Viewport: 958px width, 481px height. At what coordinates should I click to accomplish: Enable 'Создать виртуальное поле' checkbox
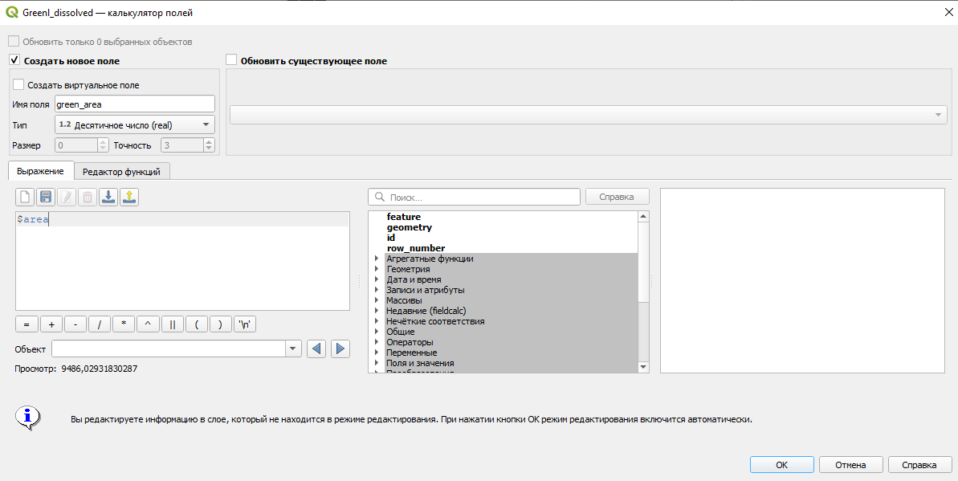point(19,84)
